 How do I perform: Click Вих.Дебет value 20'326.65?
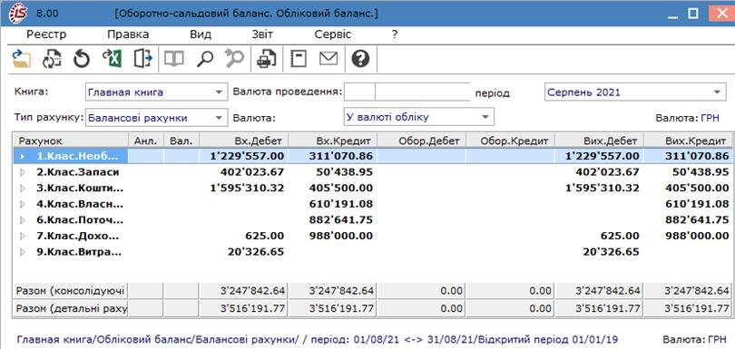click(x=612, y=252)
